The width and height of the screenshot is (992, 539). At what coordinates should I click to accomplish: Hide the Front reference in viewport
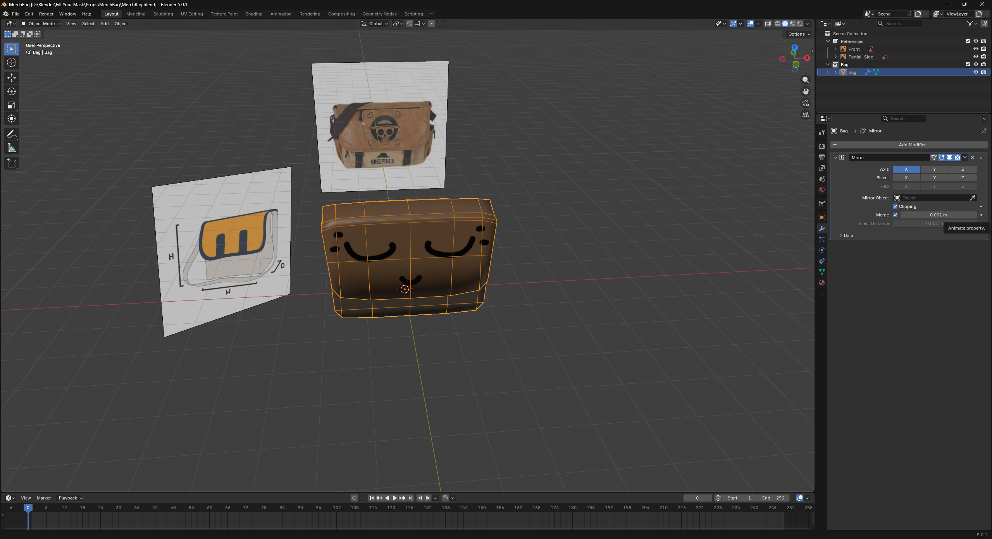(976, 49)
